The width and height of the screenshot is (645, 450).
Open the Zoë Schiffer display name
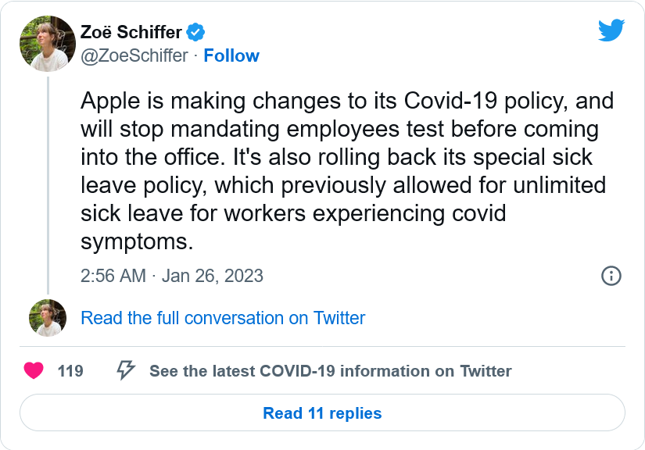click(131, 32)
